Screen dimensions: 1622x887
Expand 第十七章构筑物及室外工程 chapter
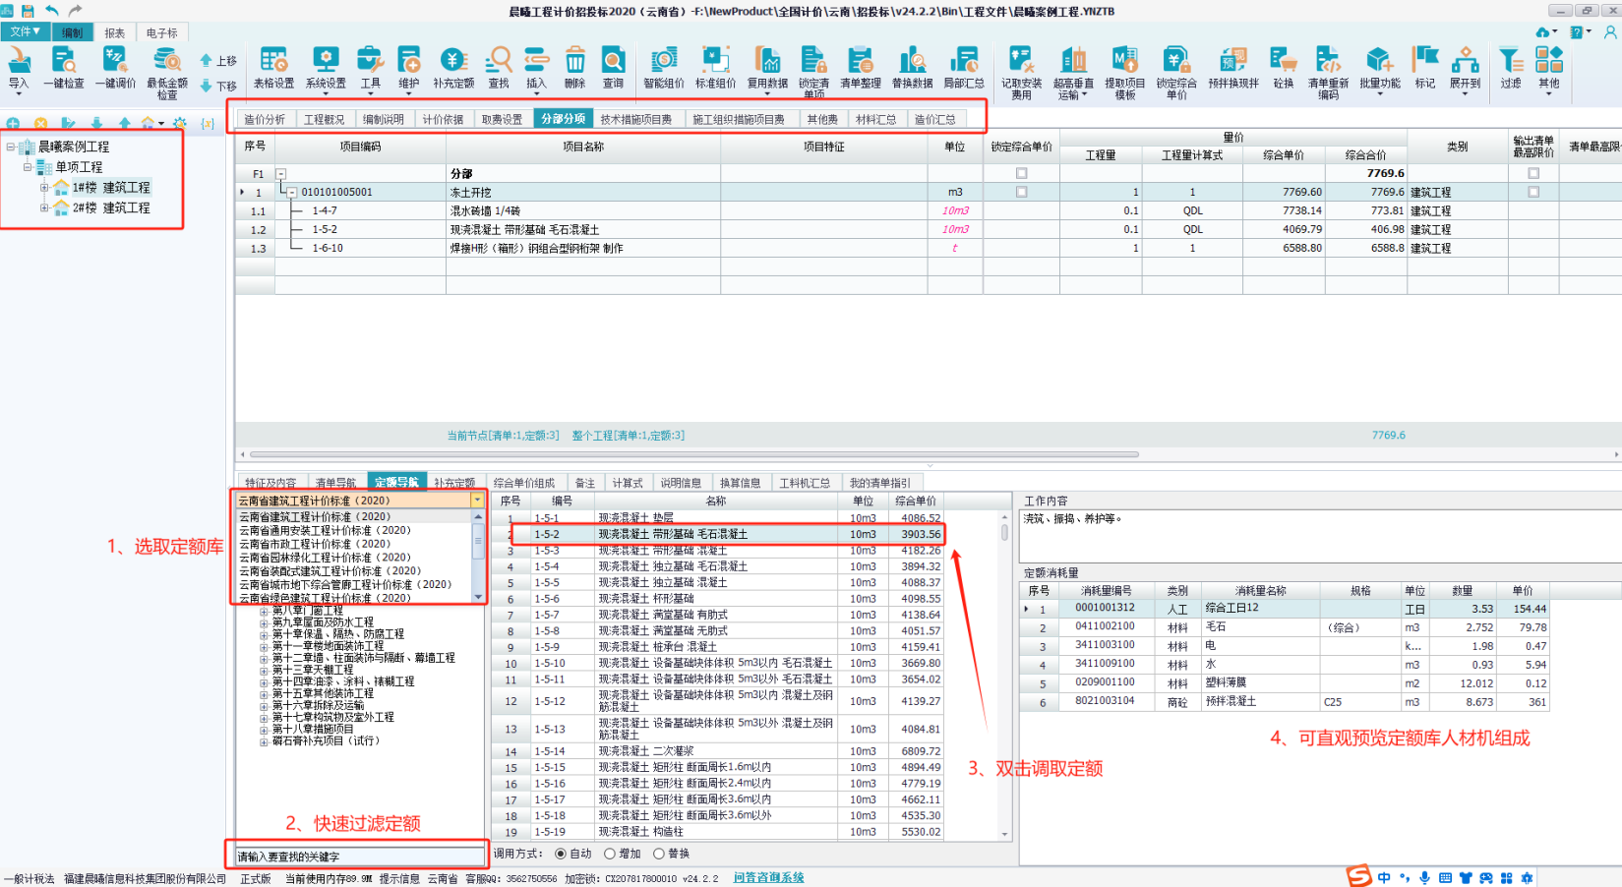pos(264,717)
